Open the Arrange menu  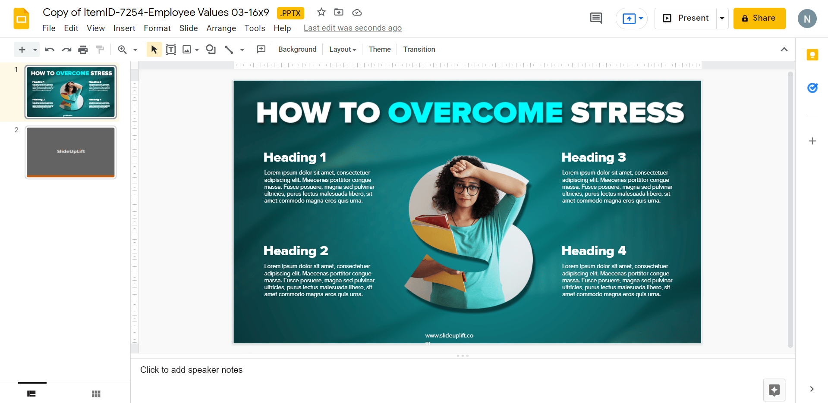coord(221,28)
